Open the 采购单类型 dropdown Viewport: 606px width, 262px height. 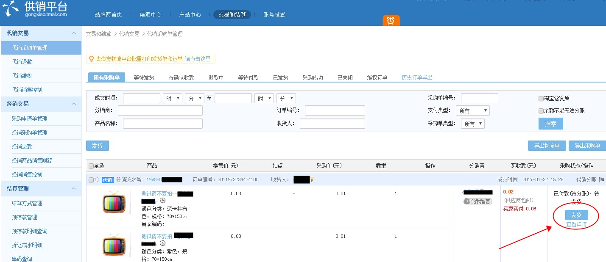[x=473, y=124]
